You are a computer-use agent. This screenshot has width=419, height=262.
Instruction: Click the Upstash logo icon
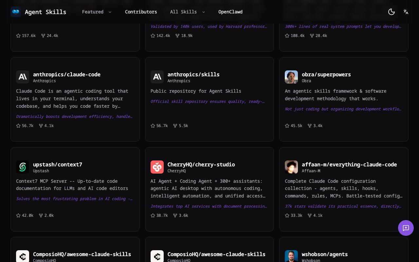pos(23,167)
